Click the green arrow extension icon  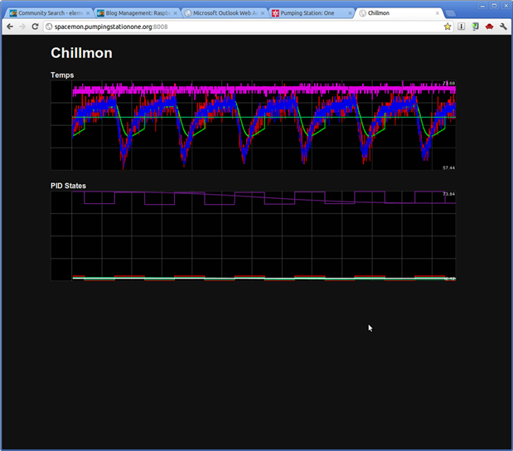point(476,27)
